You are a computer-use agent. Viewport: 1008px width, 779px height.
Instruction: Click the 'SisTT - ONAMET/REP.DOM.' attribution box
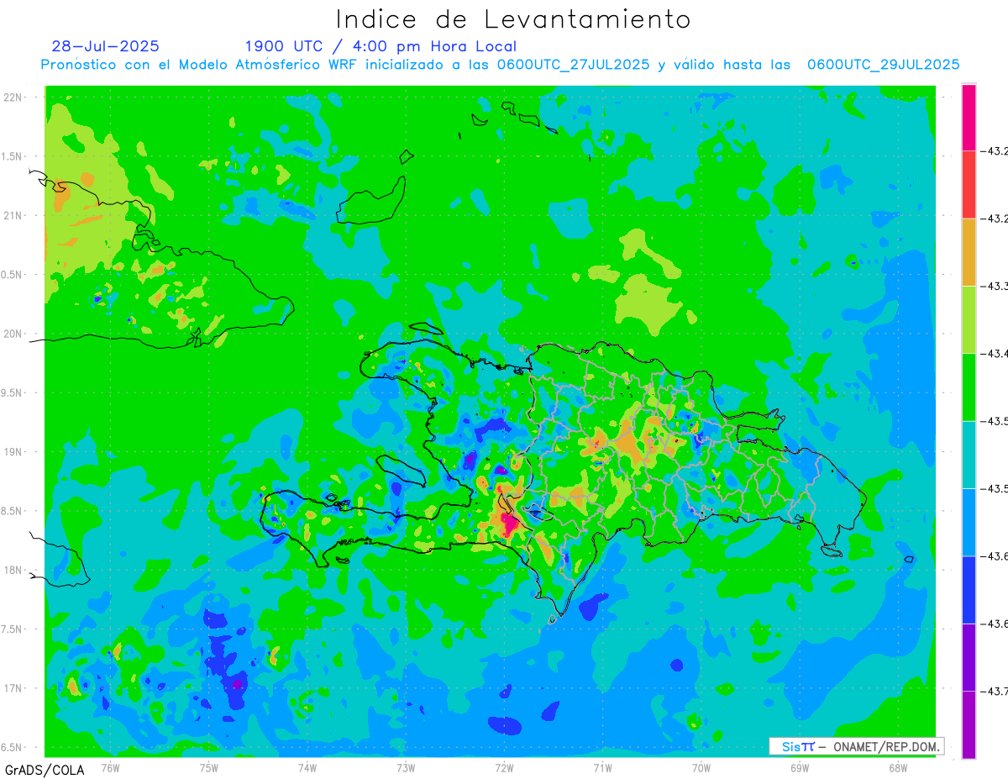click(x=858, y=746)
